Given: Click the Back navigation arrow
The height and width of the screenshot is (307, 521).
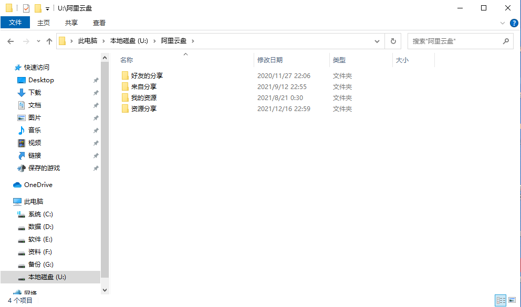Looking at the screenshot, I should (x=11, y=41).
